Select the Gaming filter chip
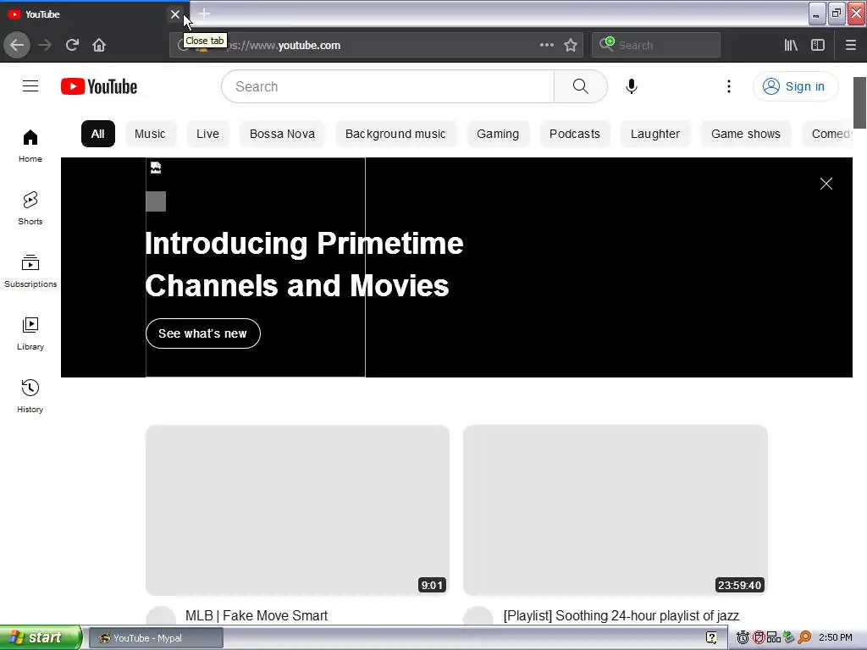This screenshot has width=867, height=650. [498, 134]
